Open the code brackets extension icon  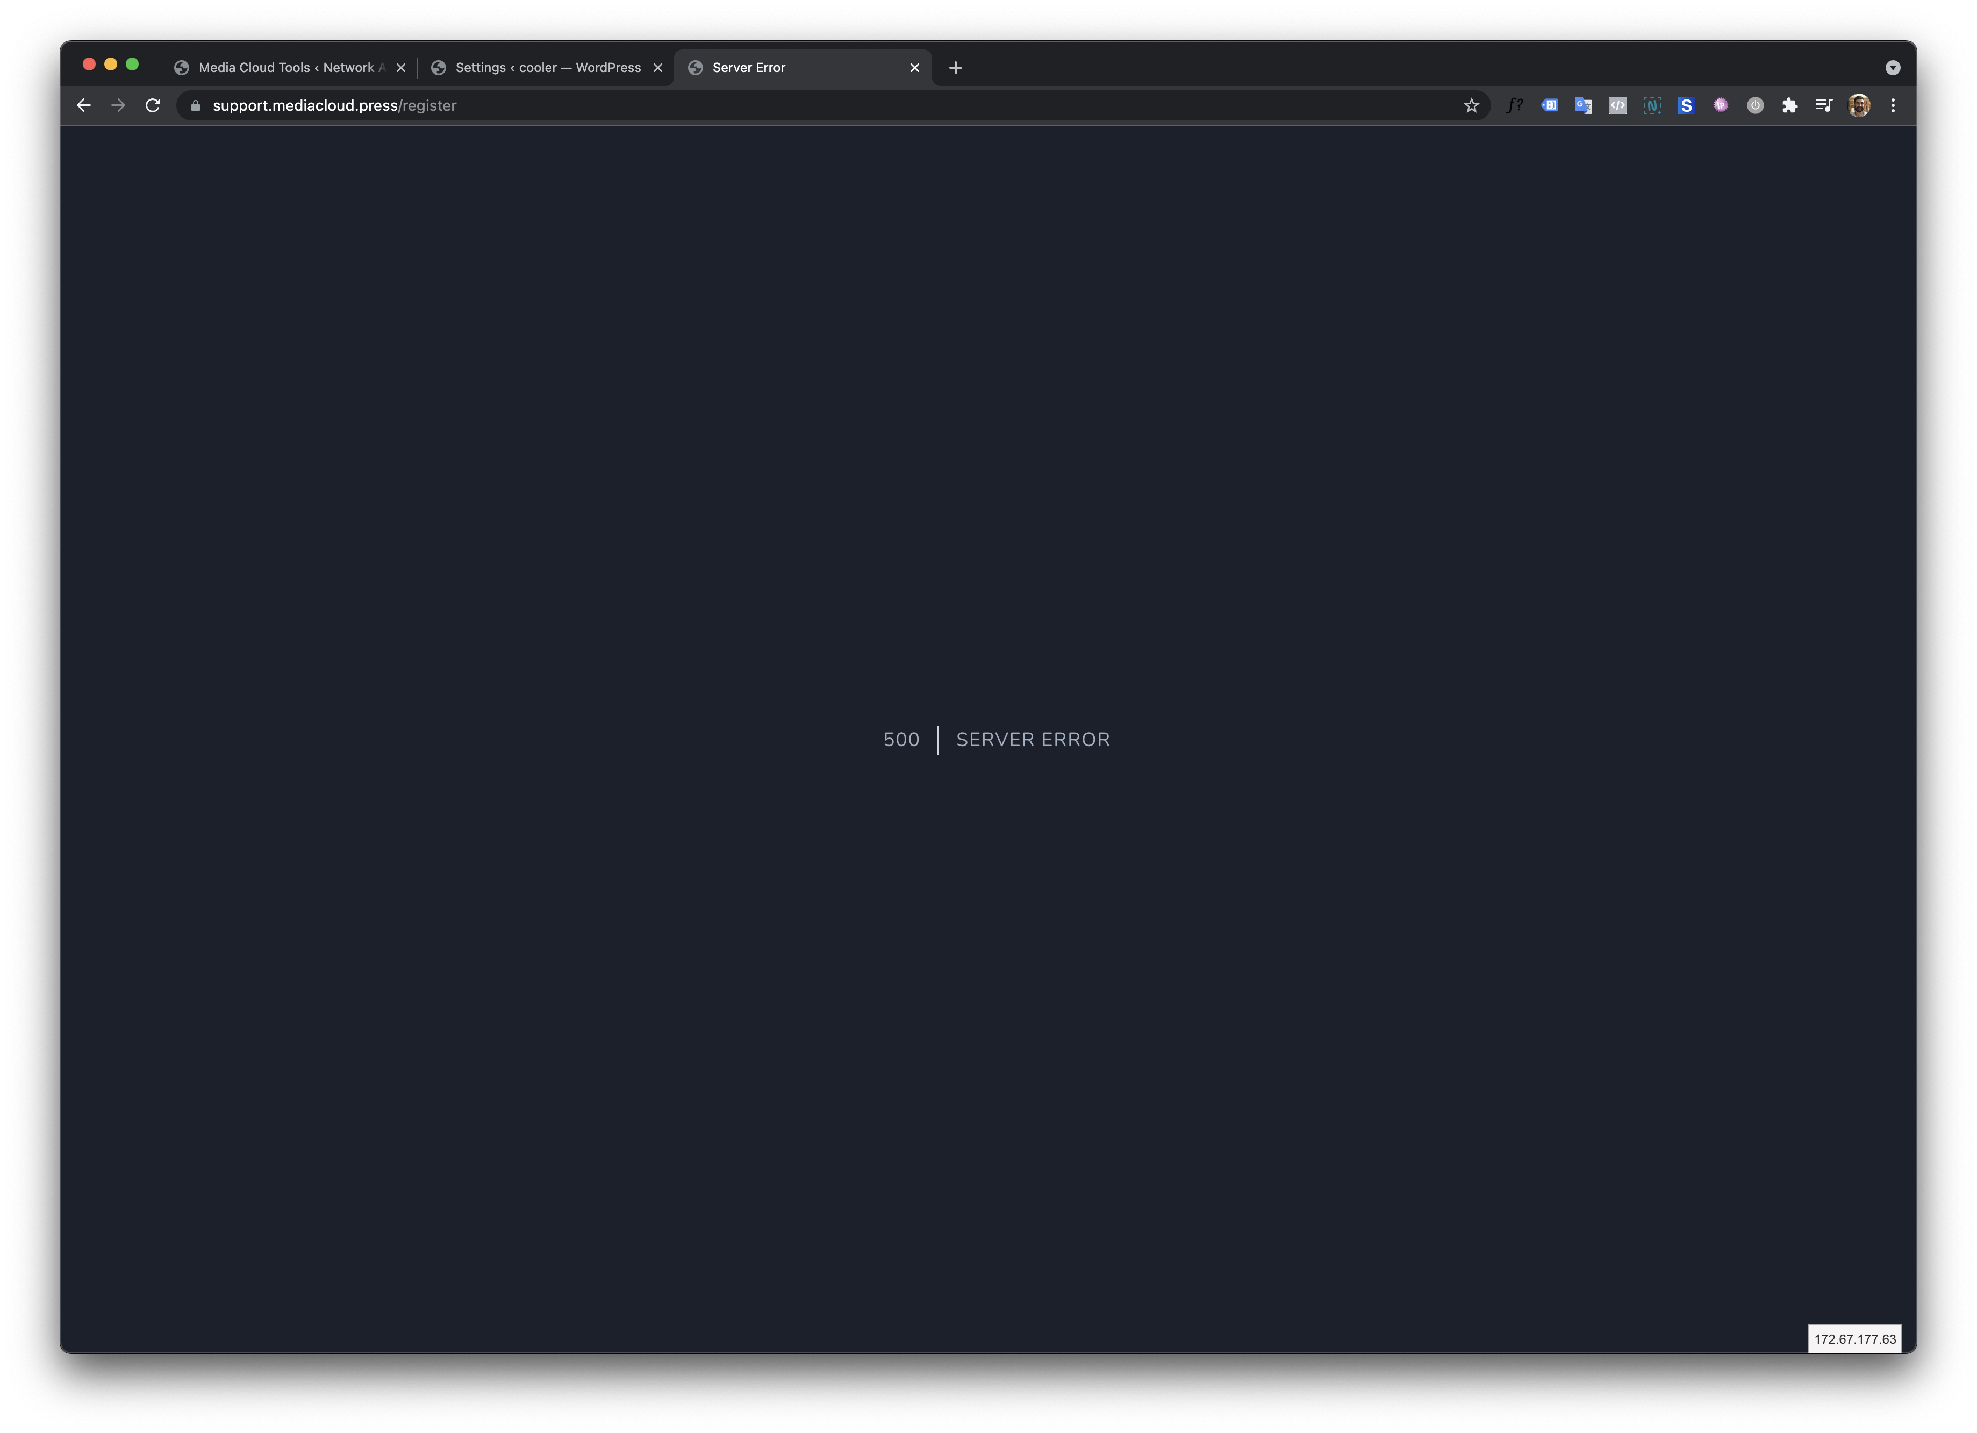[1618, 105]
